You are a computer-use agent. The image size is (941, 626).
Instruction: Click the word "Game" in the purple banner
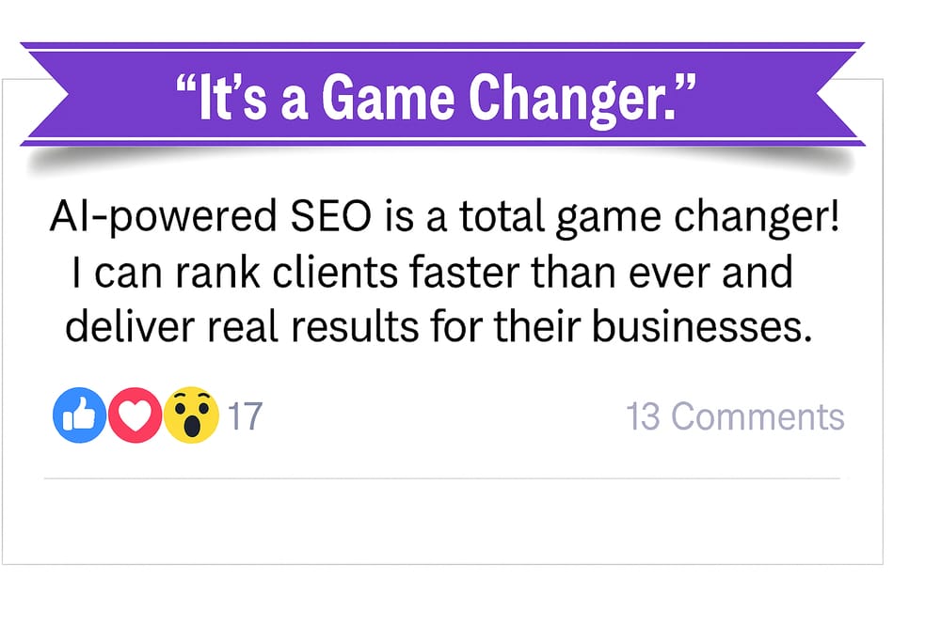pyautogui.click(x=388, y=97)
